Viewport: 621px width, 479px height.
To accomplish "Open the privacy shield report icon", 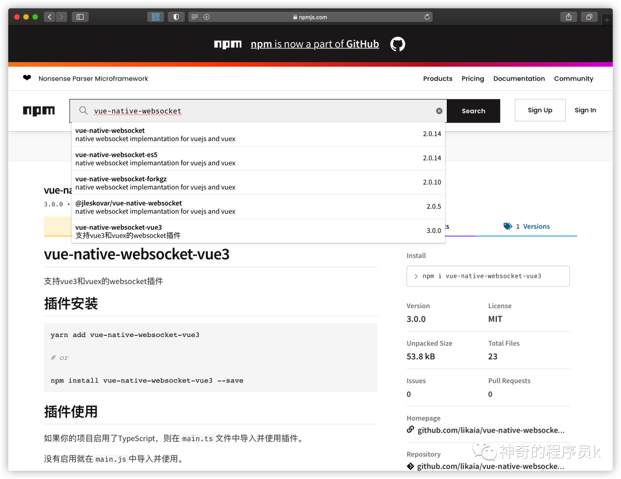I will click(x=177, y=17).
